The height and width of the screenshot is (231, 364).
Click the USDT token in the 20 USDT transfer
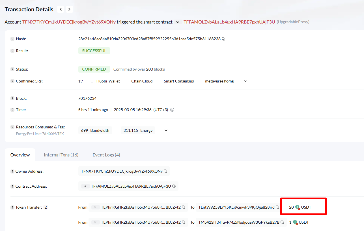point(306,207)
